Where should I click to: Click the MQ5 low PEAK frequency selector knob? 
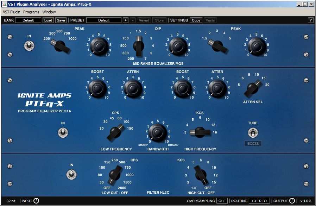[x=60, y=46]
